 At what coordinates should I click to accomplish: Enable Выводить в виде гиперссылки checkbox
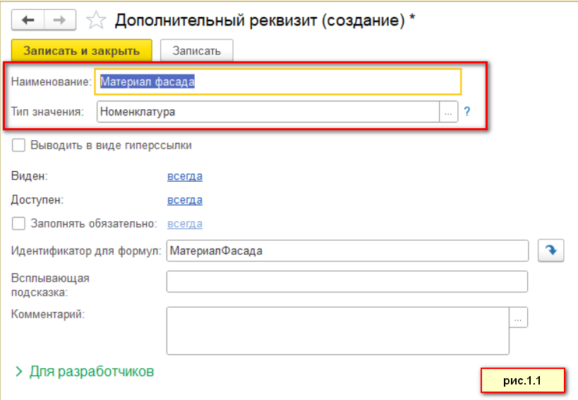[x=18, y=145]
